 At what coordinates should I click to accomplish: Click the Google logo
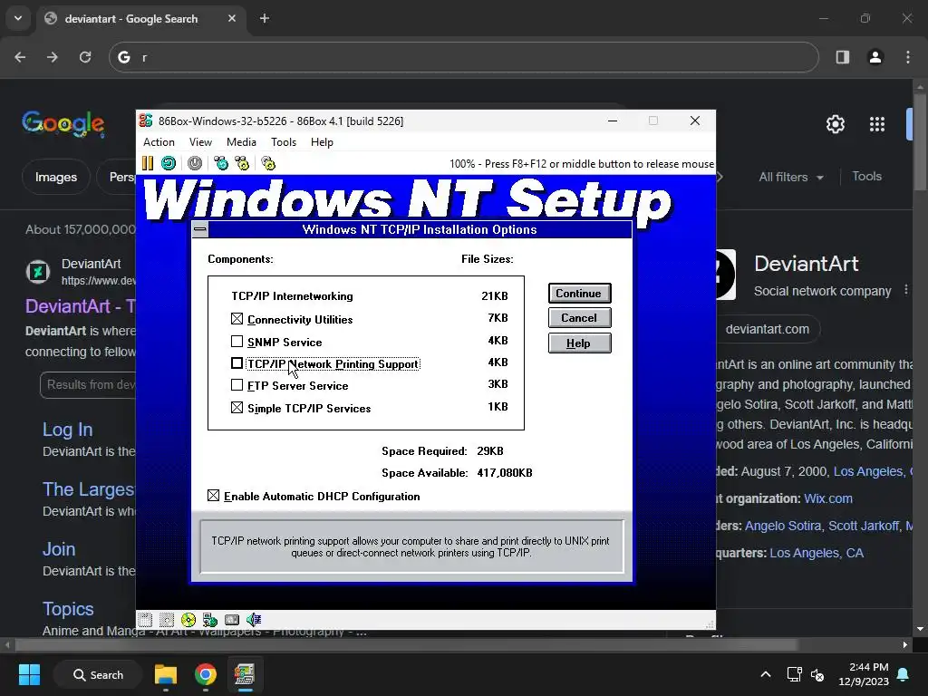click(63, 123)
